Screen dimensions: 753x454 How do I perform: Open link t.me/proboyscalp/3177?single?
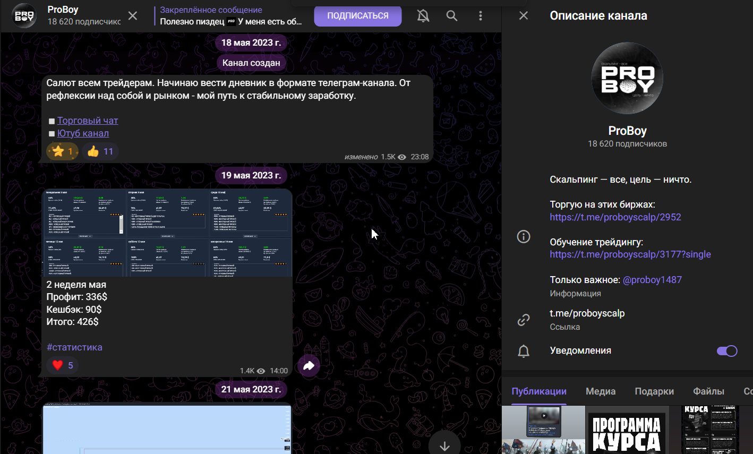pos(630,254)
